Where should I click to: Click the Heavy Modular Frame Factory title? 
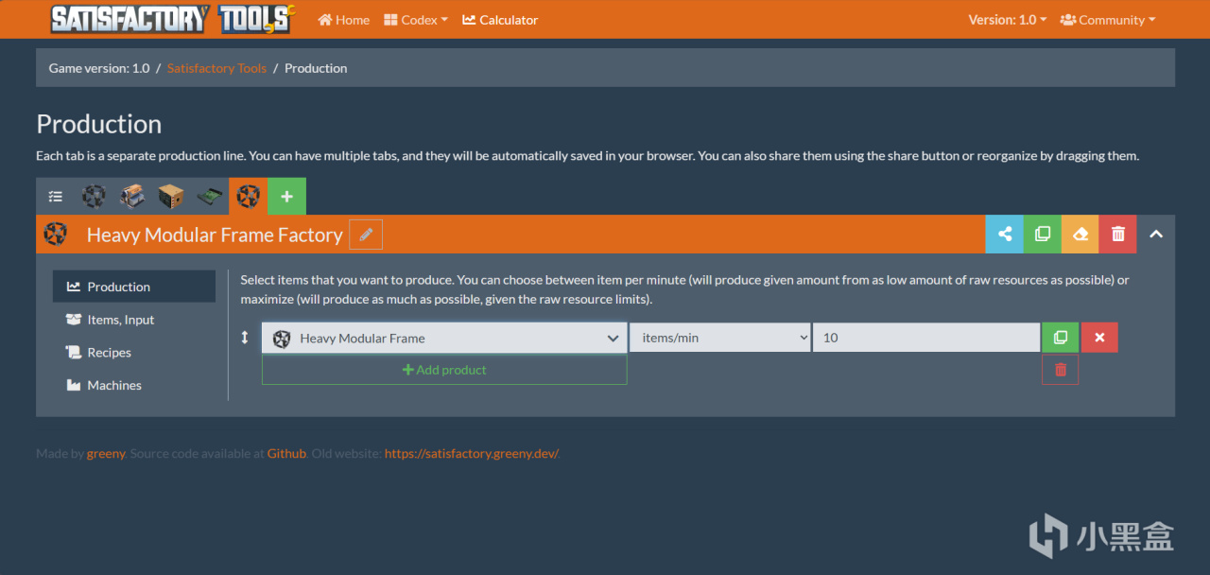pyautogui.click(x=215, y=235)
